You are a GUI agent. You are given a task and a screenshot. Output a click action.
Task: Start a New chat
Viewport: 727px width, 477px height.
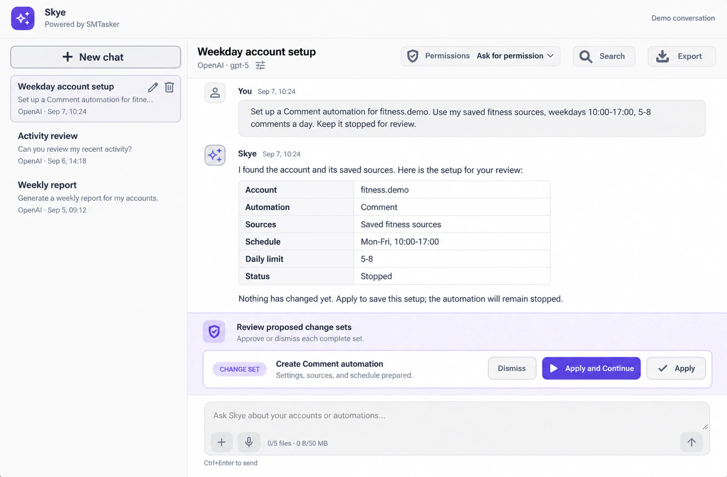tap(95, 57)
